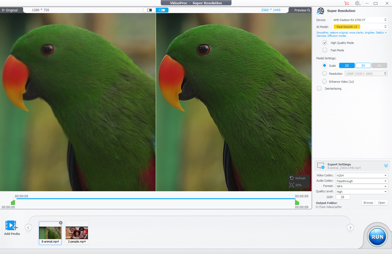Select the Enhance Video (1x) radio option

[x=324, y=82]
